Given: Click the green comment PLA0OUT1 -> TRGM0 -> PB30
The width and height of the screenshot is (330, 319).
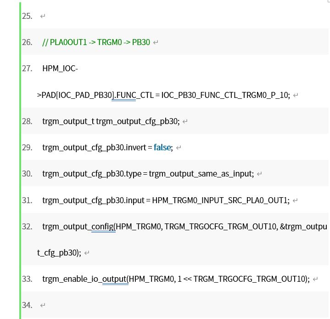Looking at the screenshot, I should [96, 42].
